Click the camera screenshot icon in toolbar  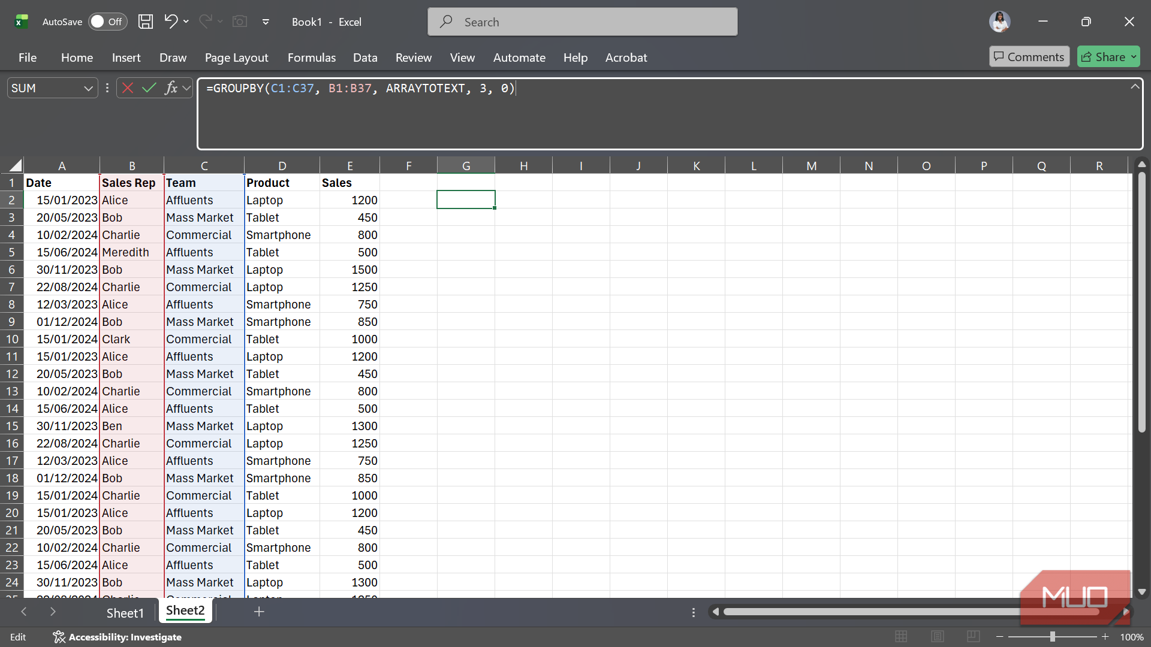pyautogui.click(x=240, y=22)
